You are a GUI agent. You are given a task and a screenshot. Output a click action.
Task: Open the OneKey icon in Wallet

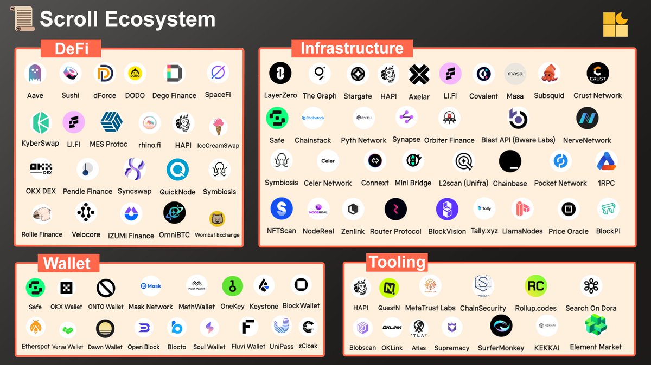click(x=232, y=285)
